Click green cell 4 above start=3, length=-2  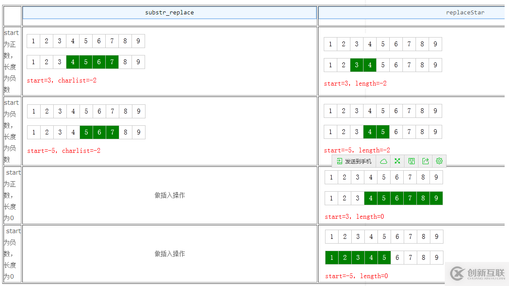click(x=370, y=65)
